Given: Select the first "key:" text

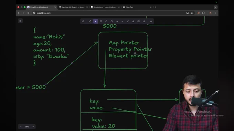Looking at the screenshot, I should coord(95,101).
